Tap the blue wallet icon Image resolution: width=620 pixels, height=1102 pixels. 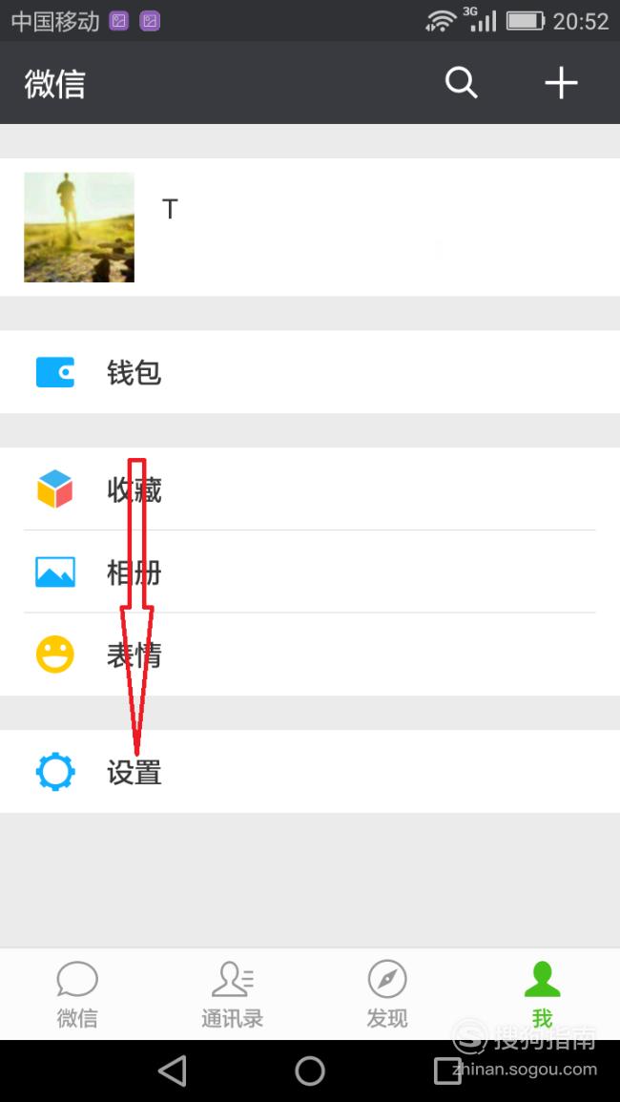(54, 372)
